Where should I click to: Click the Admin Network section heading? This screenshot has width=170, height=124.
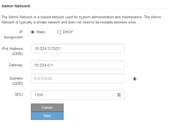click(16, 6)
